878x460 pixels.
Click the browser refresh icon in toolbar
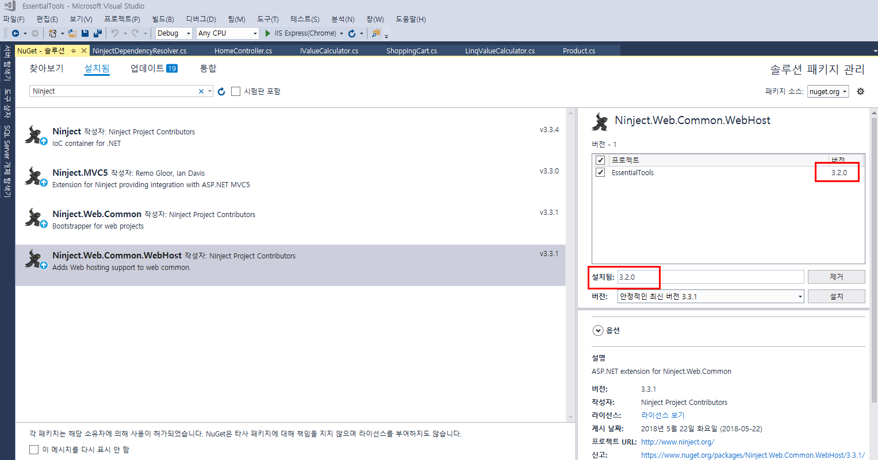352,33
